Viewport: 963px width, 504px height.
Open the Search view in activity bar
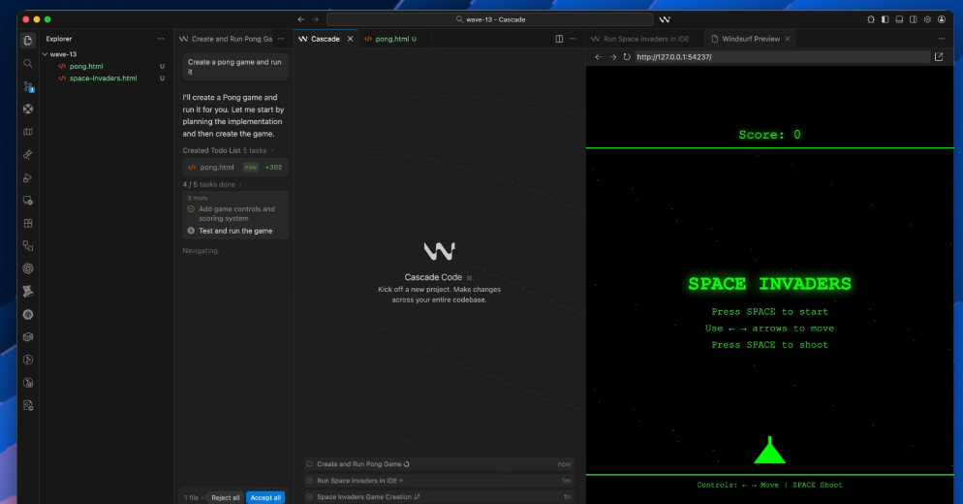tap(28, 63)
